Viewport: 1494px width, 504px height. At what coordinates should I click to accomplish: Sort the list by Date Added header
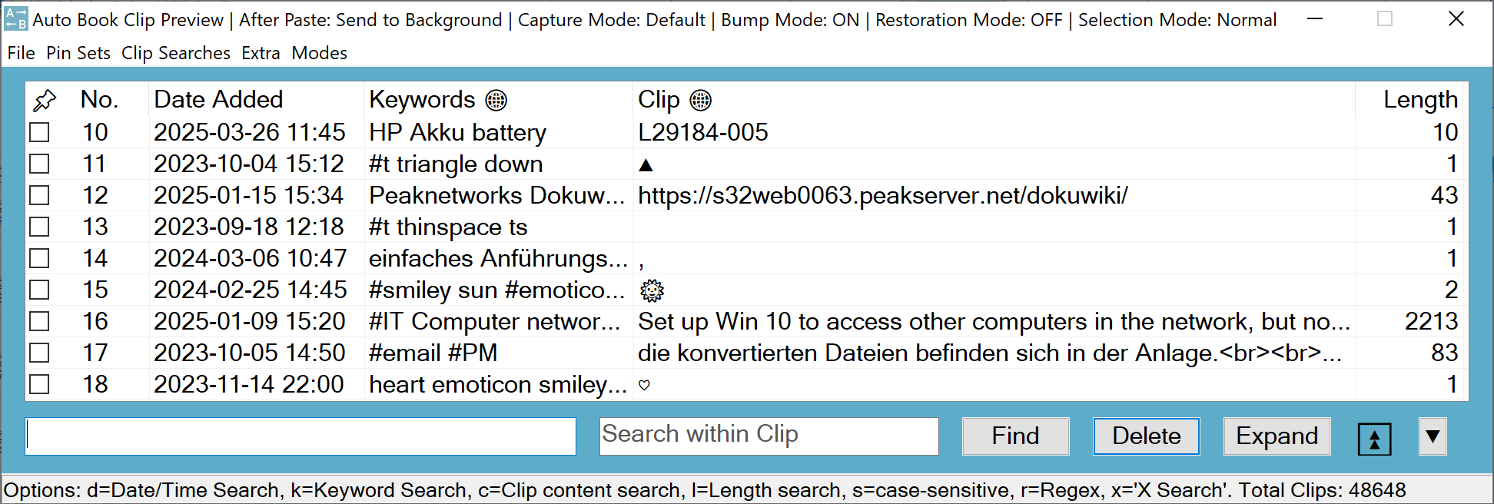(218, 100)
